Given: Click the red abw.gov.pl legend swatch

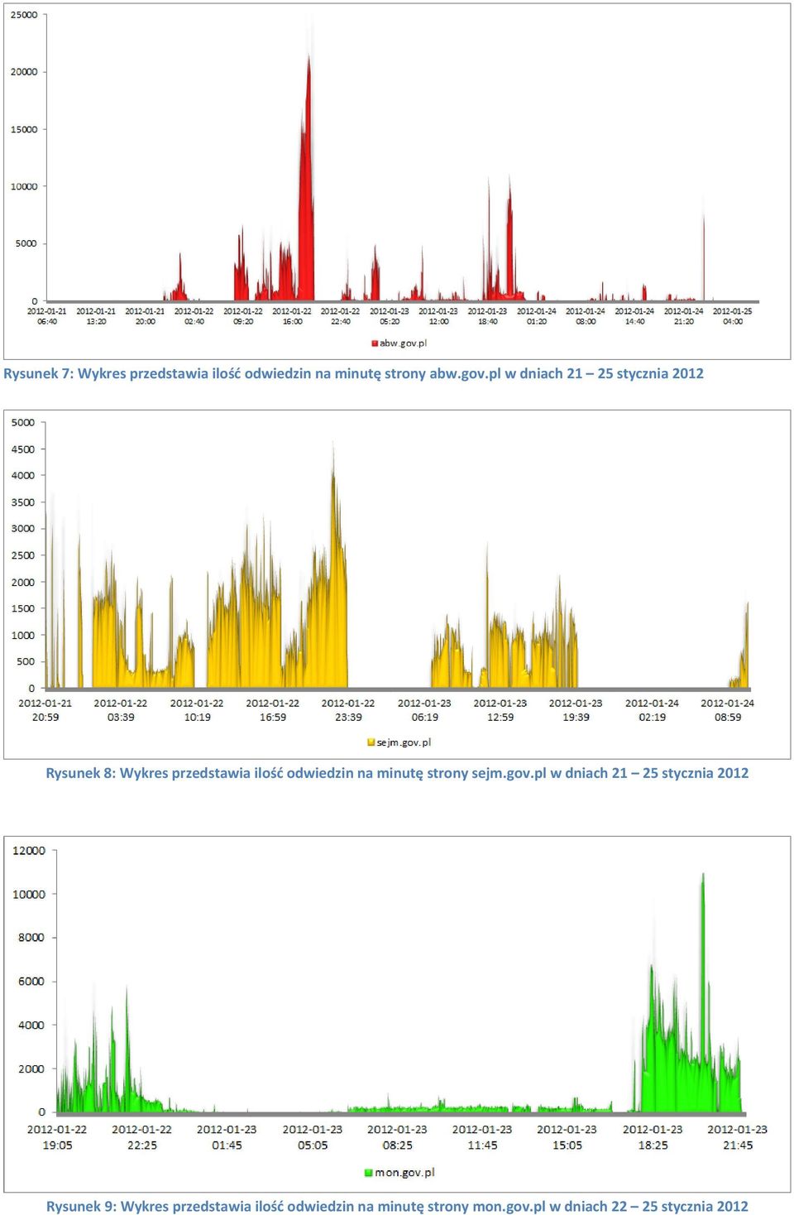Looking at the screenshot, I should tap(375, 343).
